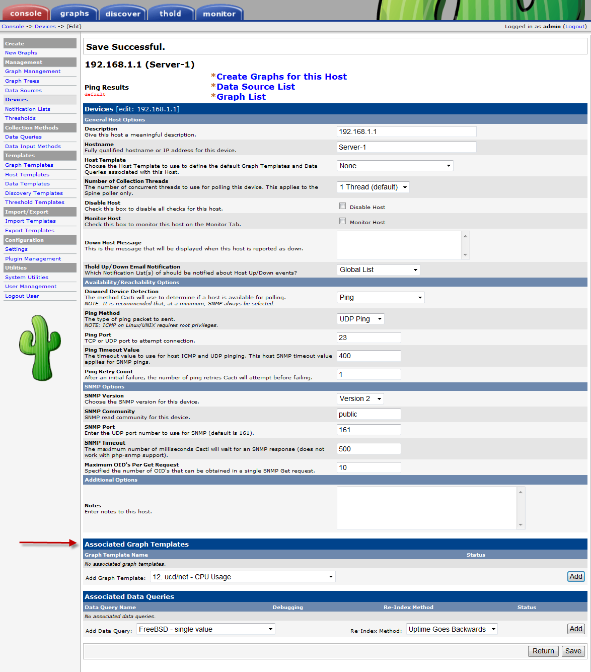Click down arrow of Down Host Message scrollbar
The image size is (591, 672).
click(x=466, y=255)
